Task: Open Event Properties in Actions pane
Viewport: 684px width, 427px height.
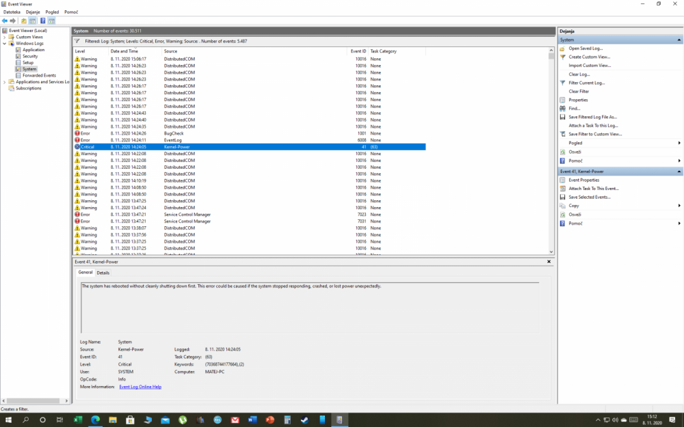Action: [x=583, y=180]
